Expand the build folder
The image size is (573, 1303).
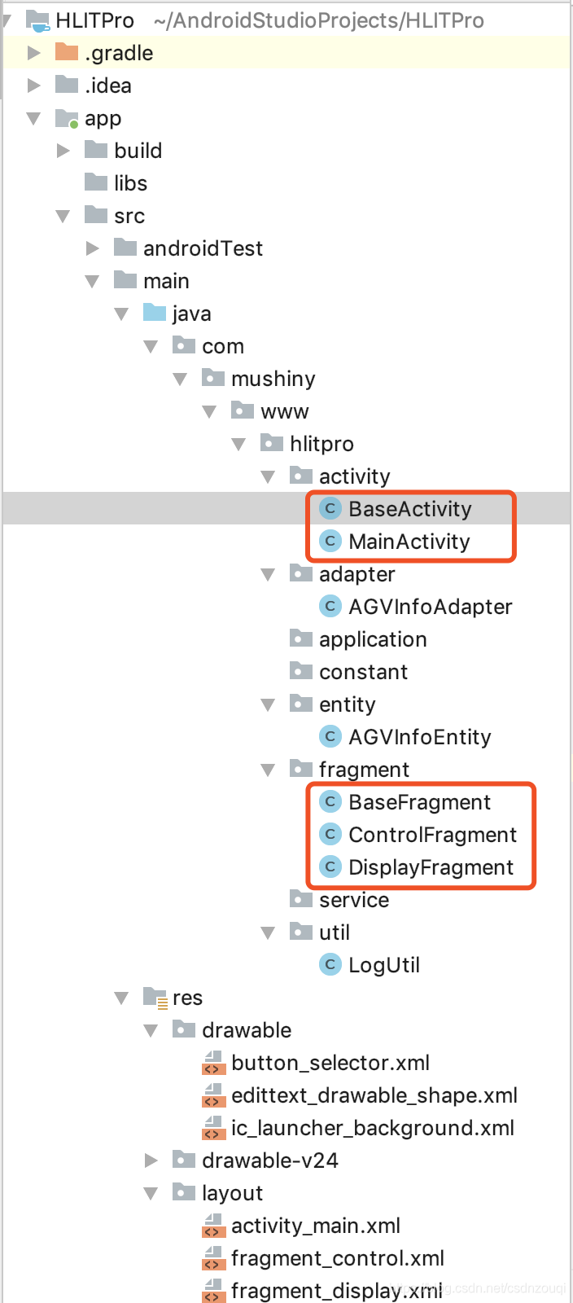click(63, 150)
